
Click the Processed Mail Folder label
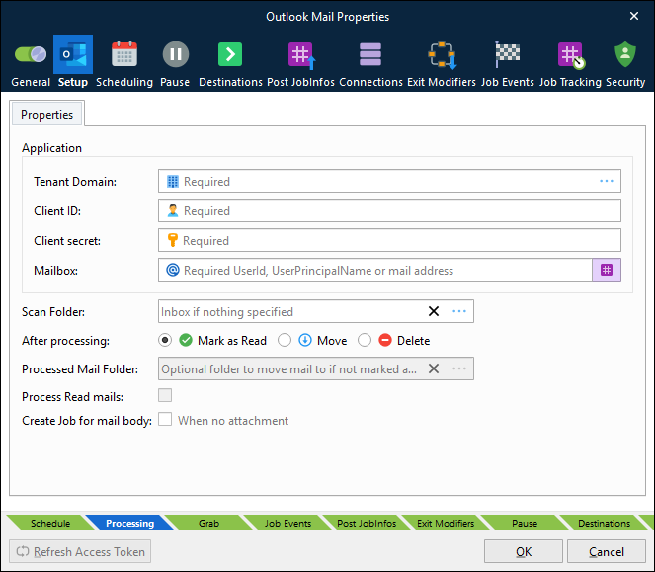[80, 369]
